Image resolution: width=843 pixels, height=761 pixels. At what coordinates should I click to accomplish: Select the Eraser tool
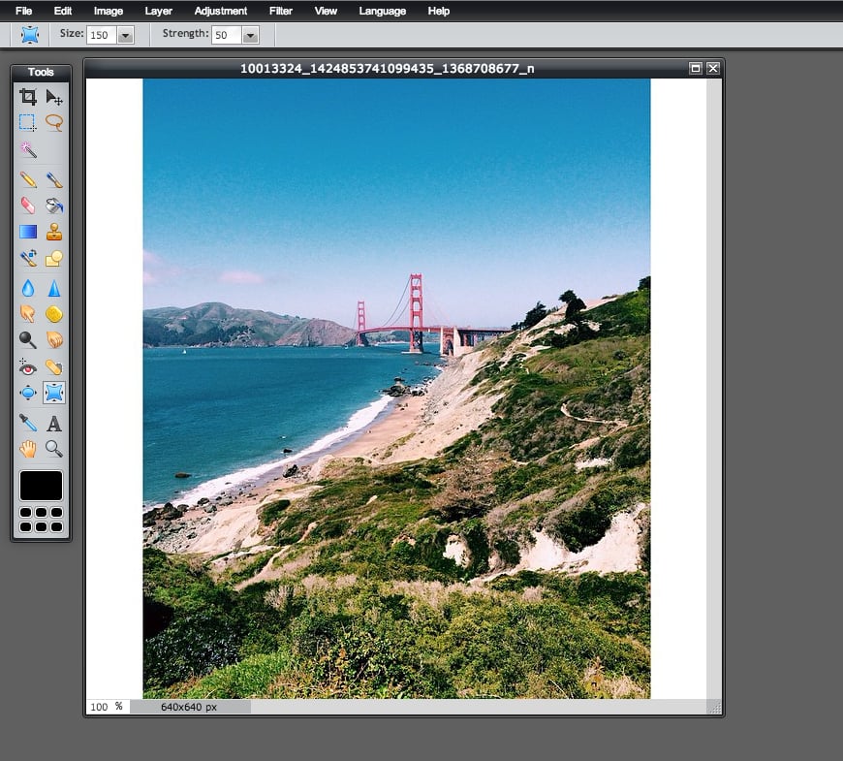pos(28,206)
